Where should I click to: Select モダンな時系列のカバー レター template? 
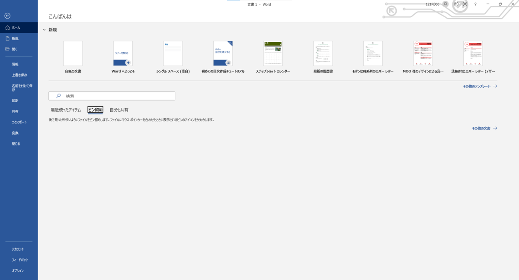tap(373, 57)
